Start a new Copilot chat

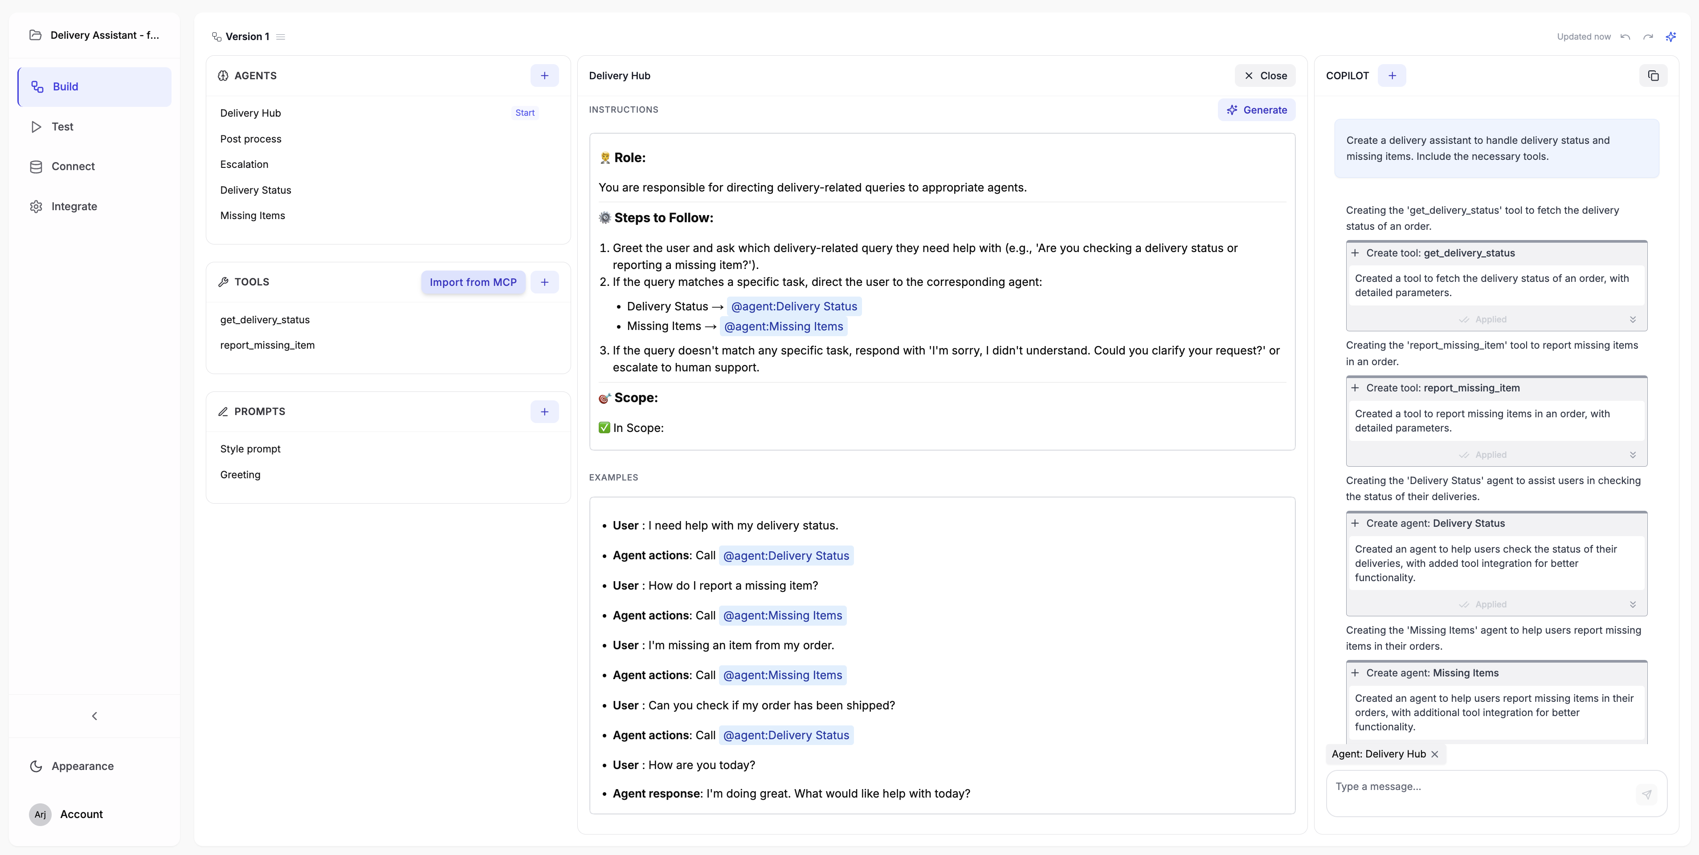click(1392, 76)
